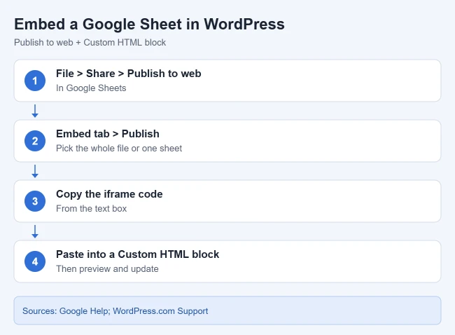Click the step 1 number badge
Viewport: 455px width, 335px height.
(x=35, y=81)
